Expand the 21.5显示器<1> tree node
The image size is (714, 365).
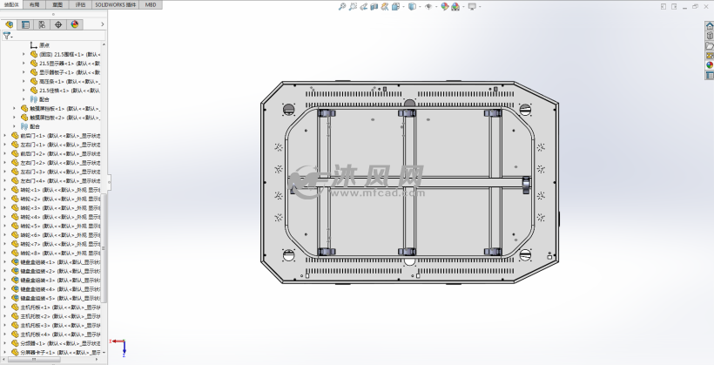[x=24, y=64]
